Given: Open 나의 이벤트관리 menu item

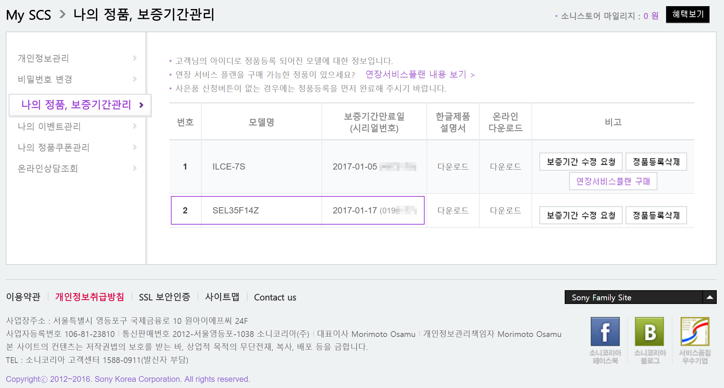Looking at the screenshot, I should click(x=49, y=126).
